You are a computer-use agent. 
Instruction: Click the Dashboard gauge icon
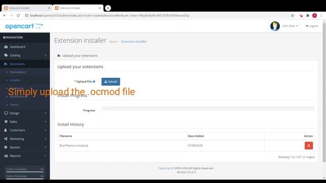(x=6, y=47)
